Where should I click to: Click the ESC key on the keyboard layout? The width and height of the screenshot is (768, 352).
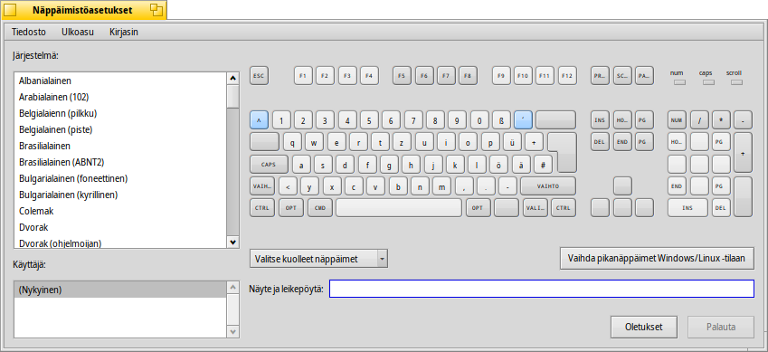coord(259,76)
